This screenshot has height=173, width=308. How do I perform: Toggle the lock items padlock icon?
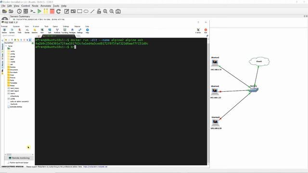point(99,12)
